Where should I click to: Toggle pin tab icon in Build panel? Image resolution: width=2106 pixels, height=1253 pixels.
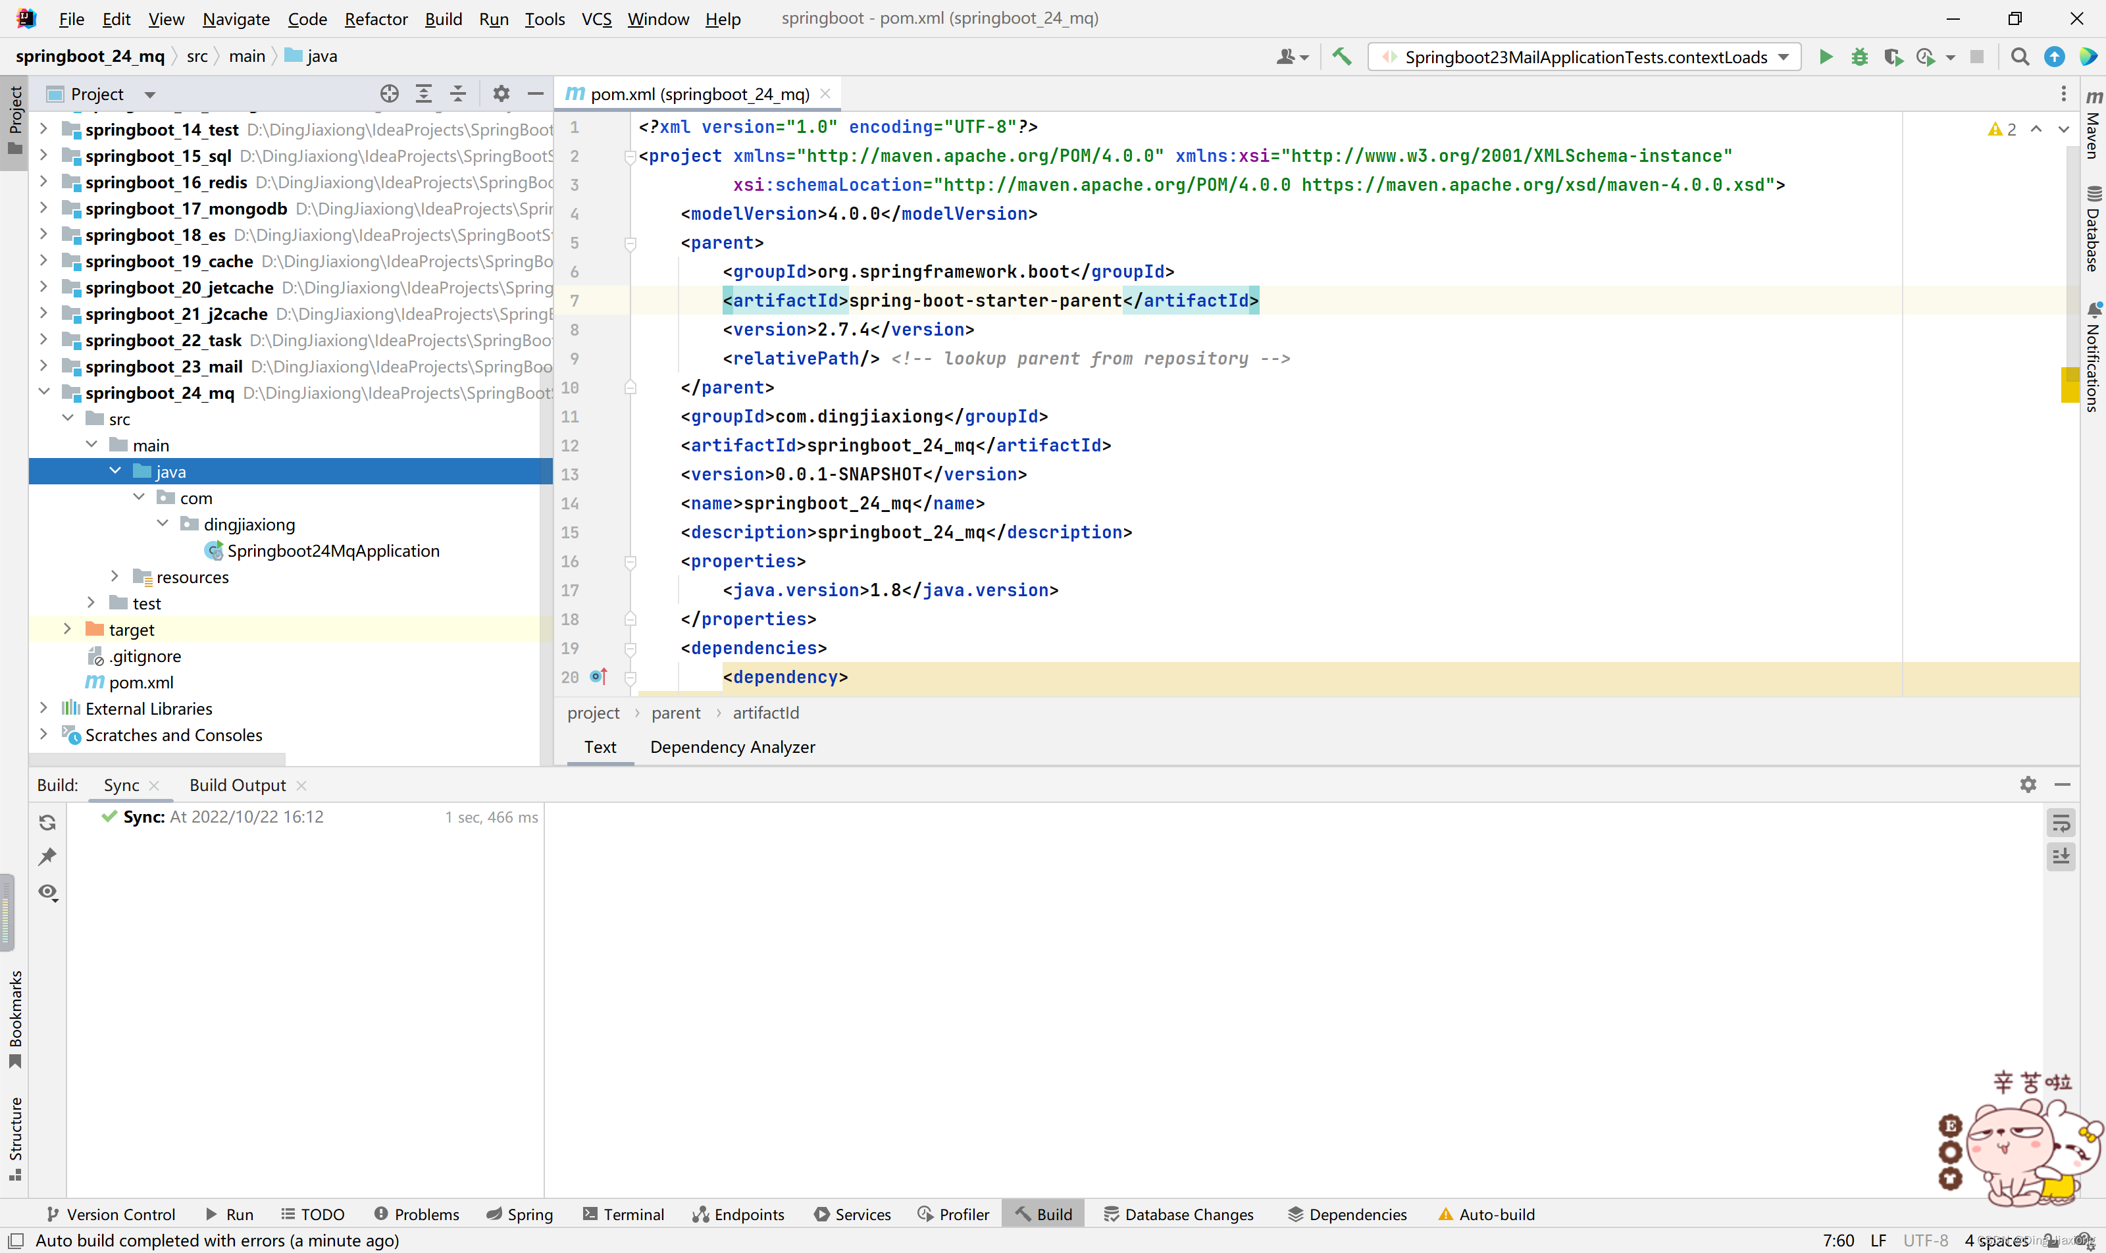[x=47, y=856]
